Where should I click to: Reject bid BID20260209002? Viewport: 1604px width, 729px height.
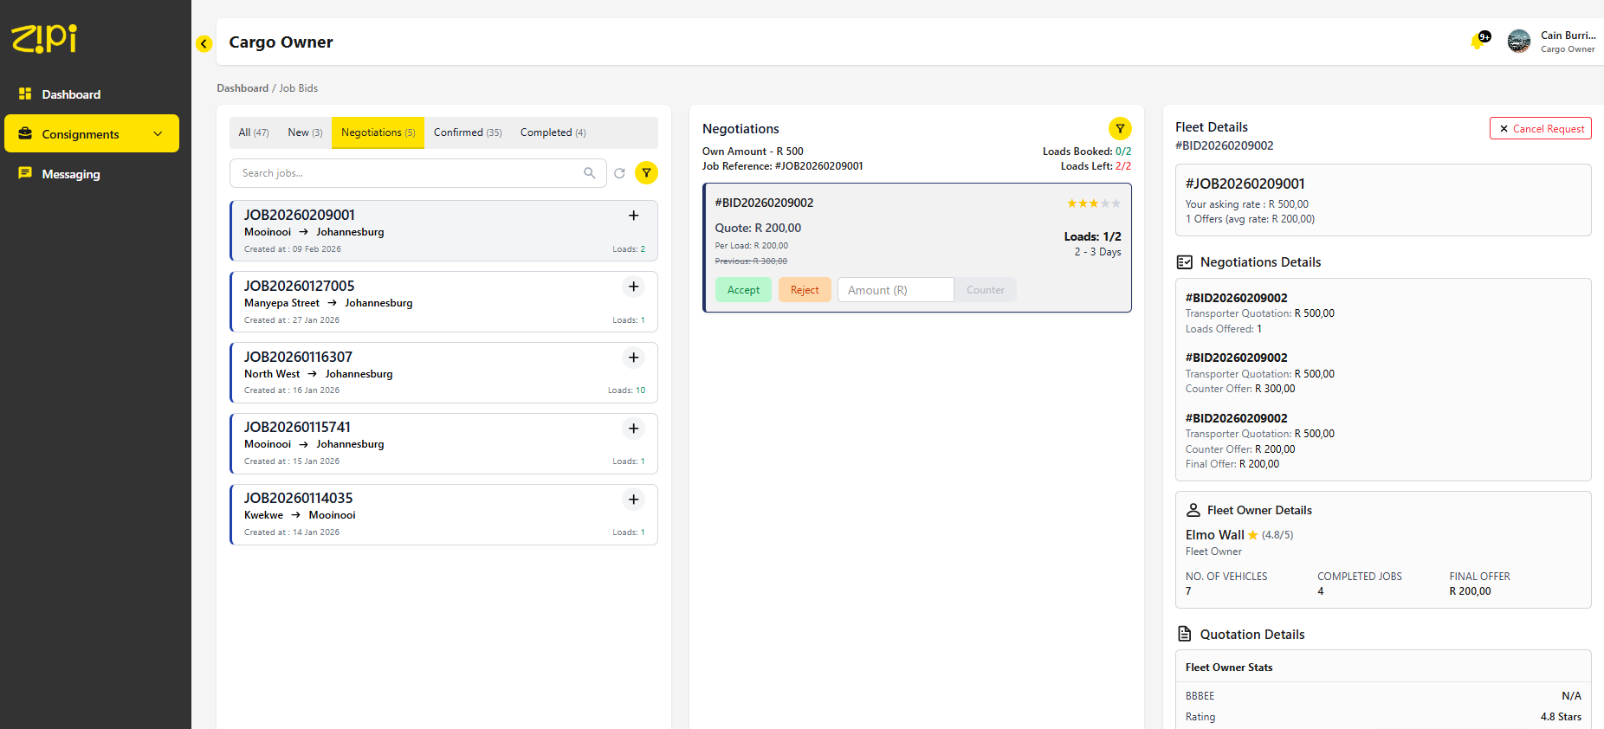(x=805, y=290)
